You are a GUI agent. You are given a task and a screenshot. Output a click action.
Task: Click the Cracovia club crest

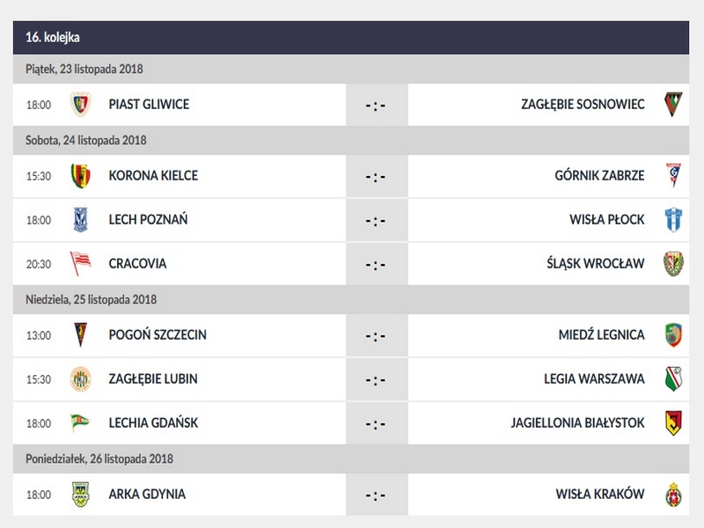point(81,263)
